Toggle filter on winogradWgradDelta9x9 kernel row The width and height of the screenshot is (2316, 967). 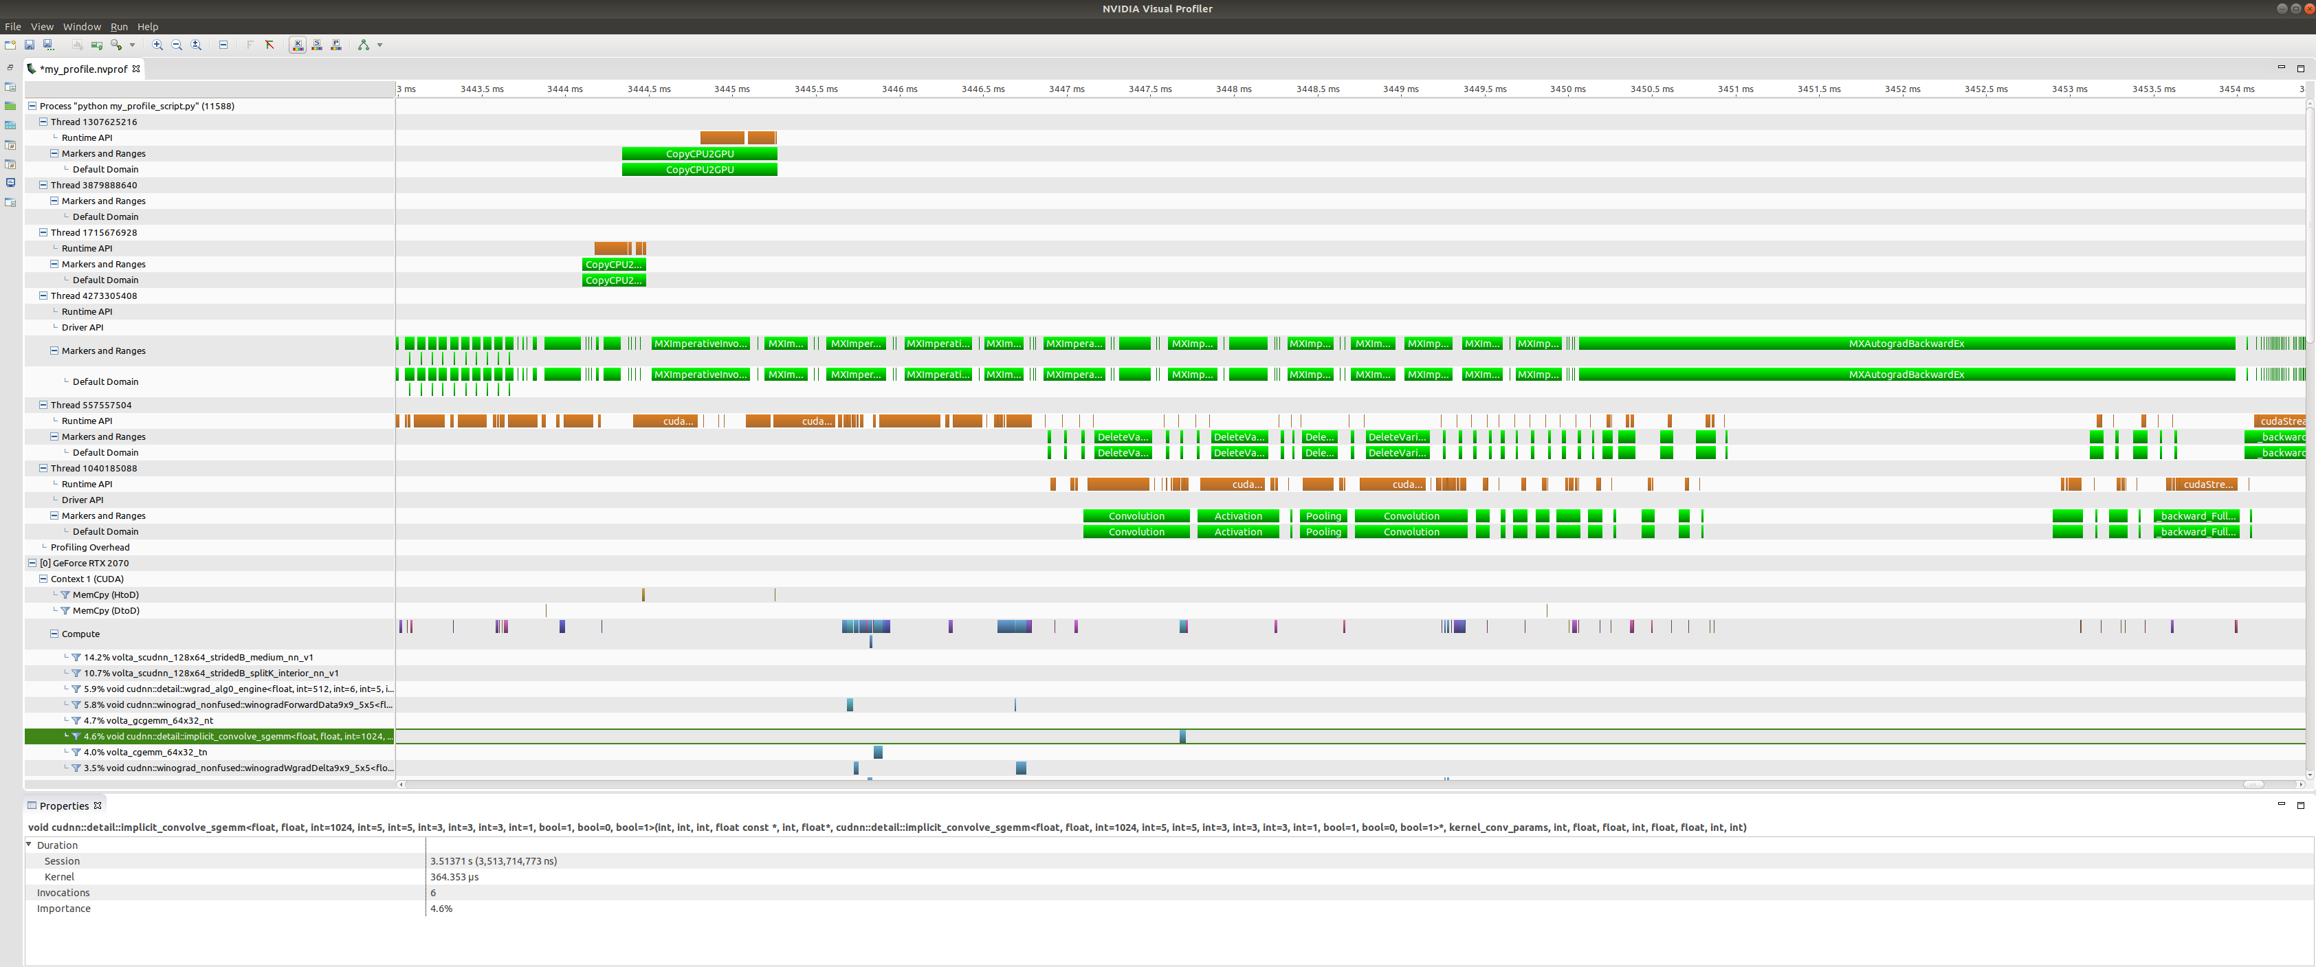coord(76,768)
